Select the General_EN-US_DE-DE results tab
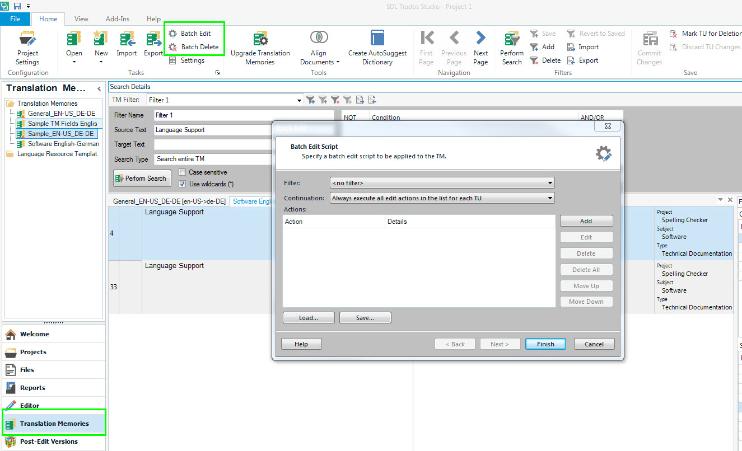 [169, 201]
